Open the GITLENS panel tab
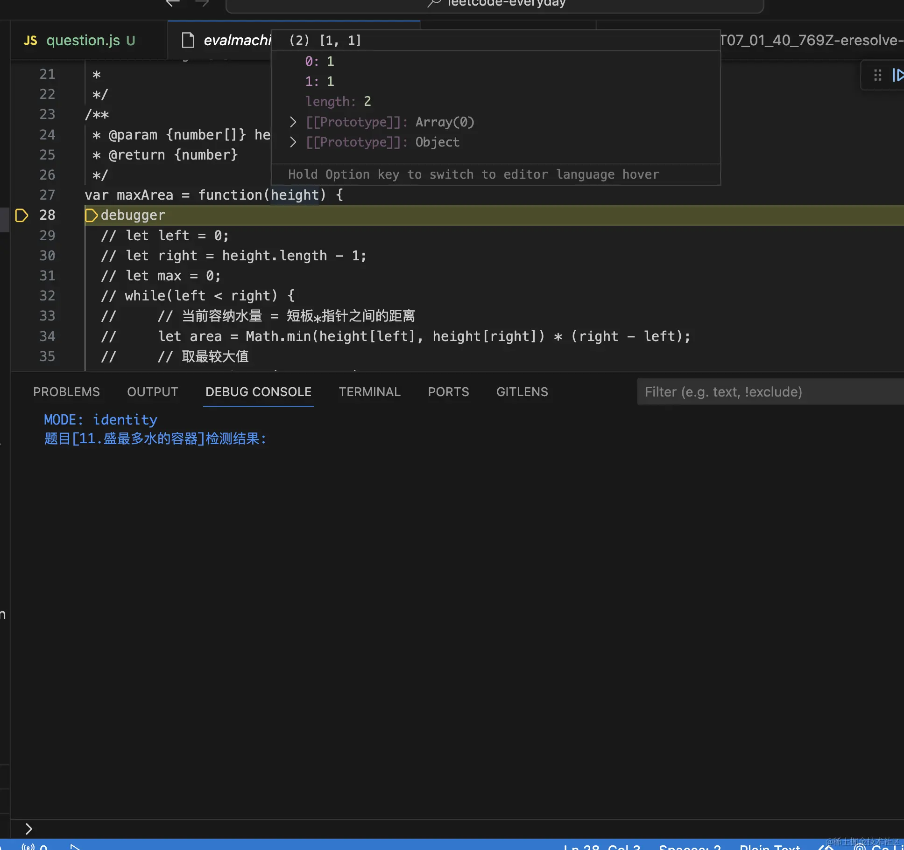This screenshot has width=904, height=850. pos(522,392)
